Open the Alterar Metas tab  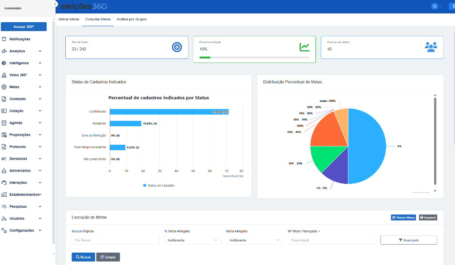[69, 19]
